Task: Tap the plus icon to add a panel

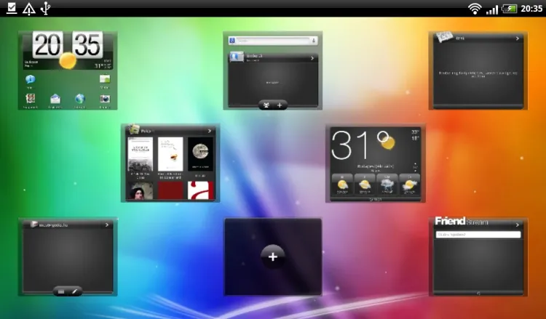Action: [x=273, y=256]
